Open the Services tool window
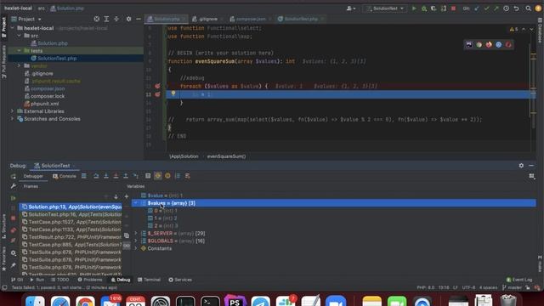Viewport: 544px width, 306px height. point(180,280)
